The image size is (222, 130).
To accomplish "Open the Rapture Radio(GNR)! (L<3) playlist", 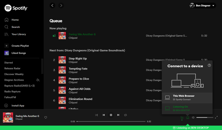I will pos(19,86).
